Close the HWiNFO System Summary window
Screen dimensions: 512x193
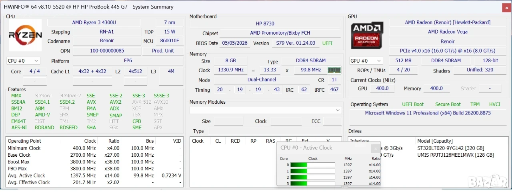pos(506,7)
